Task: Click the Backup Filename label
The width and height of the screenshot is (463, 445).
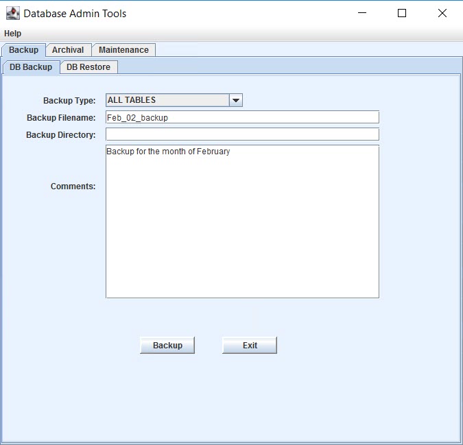Action: (x=61, y=118)
